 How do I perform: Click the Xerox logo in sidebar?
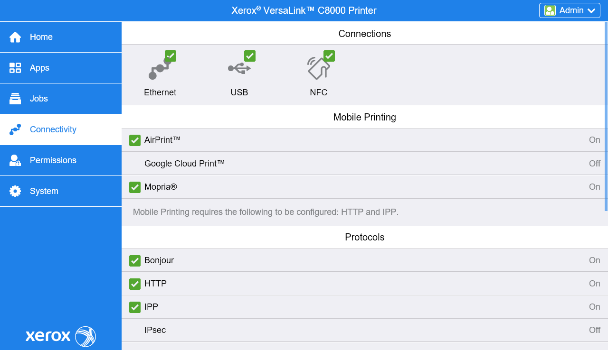point(61,336)
